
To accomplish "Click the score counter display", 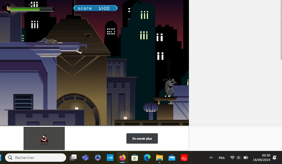I will click(95, 8).
